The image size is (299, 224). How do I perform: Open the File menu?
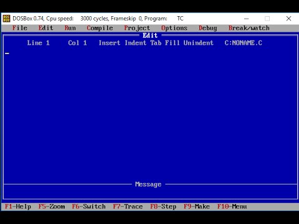(x=20, y=28)
